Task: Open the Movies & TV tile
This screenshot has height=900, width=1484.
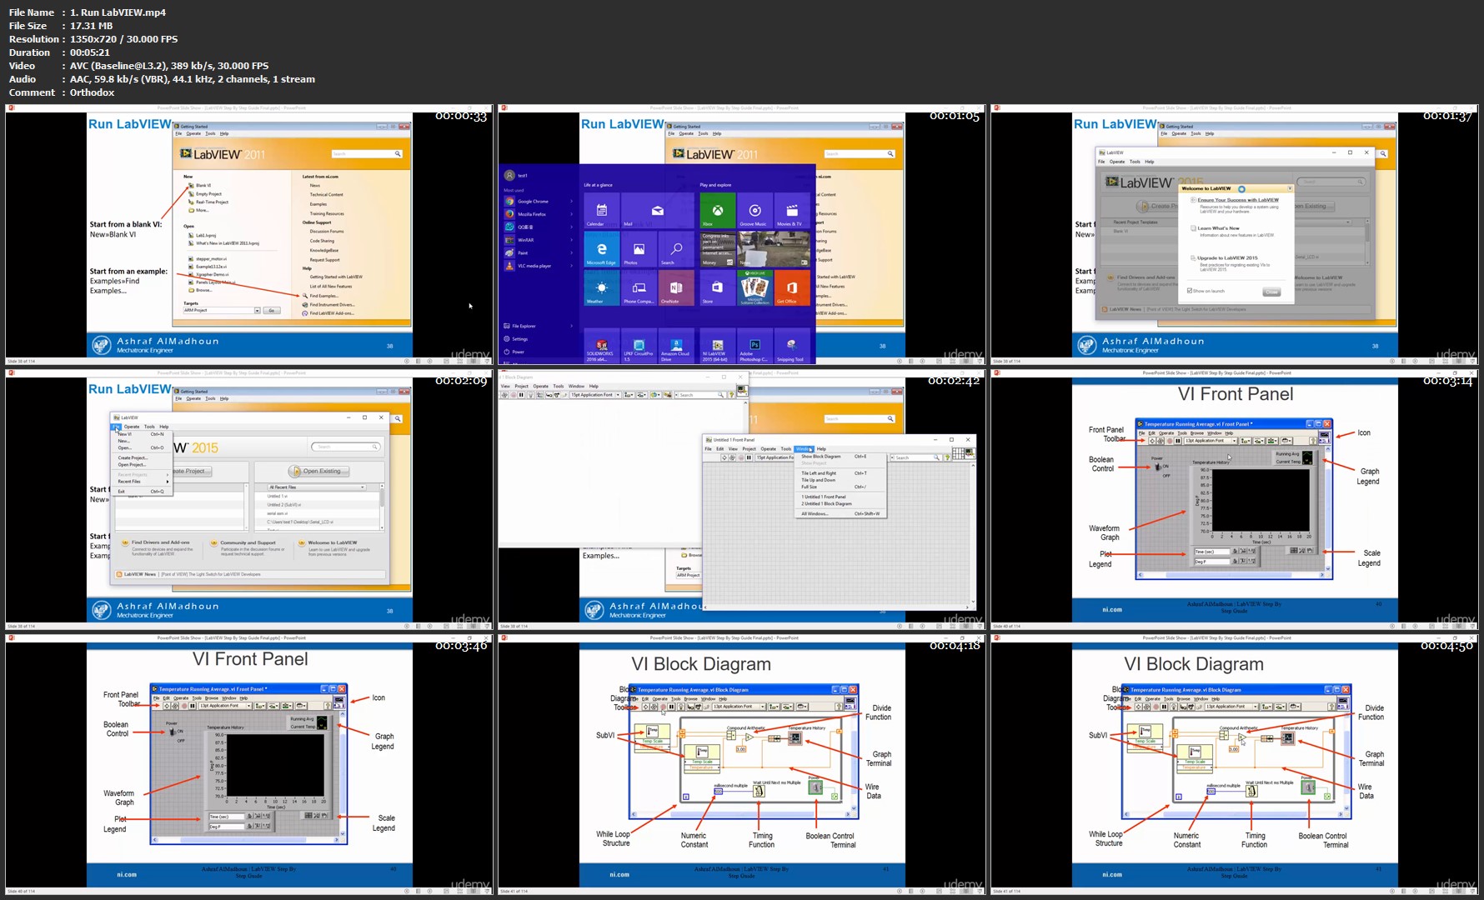Action: pos(792,210)
